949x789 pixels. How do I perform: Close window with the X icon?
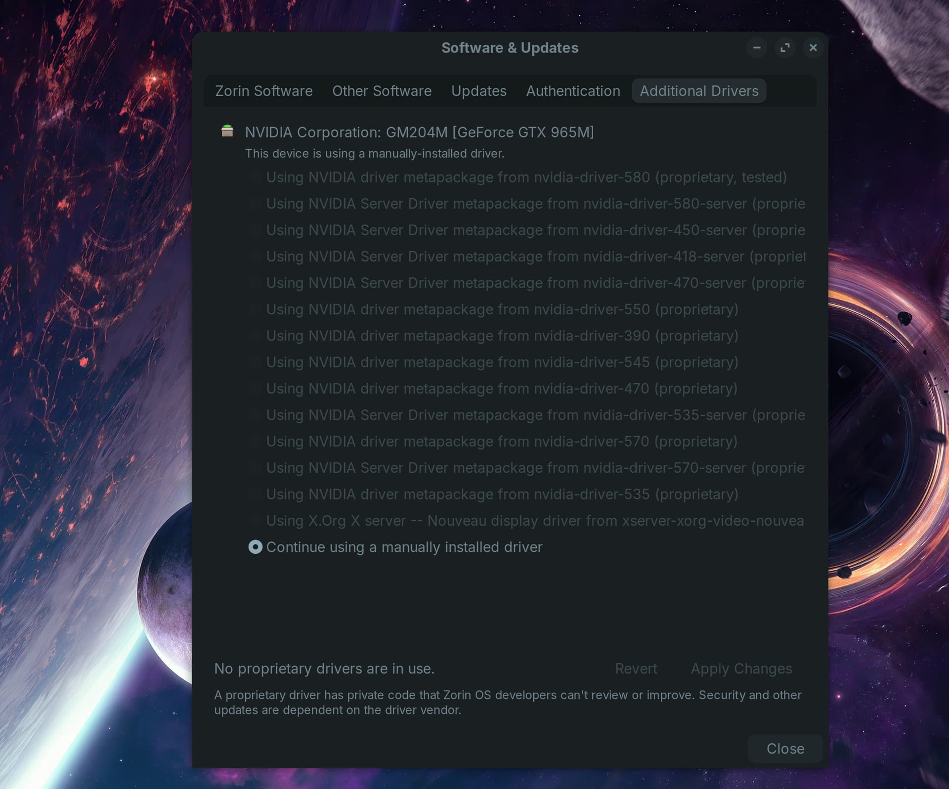(x=813, y=48)
